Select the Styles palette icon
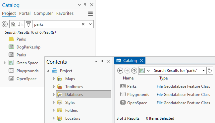 60,102
